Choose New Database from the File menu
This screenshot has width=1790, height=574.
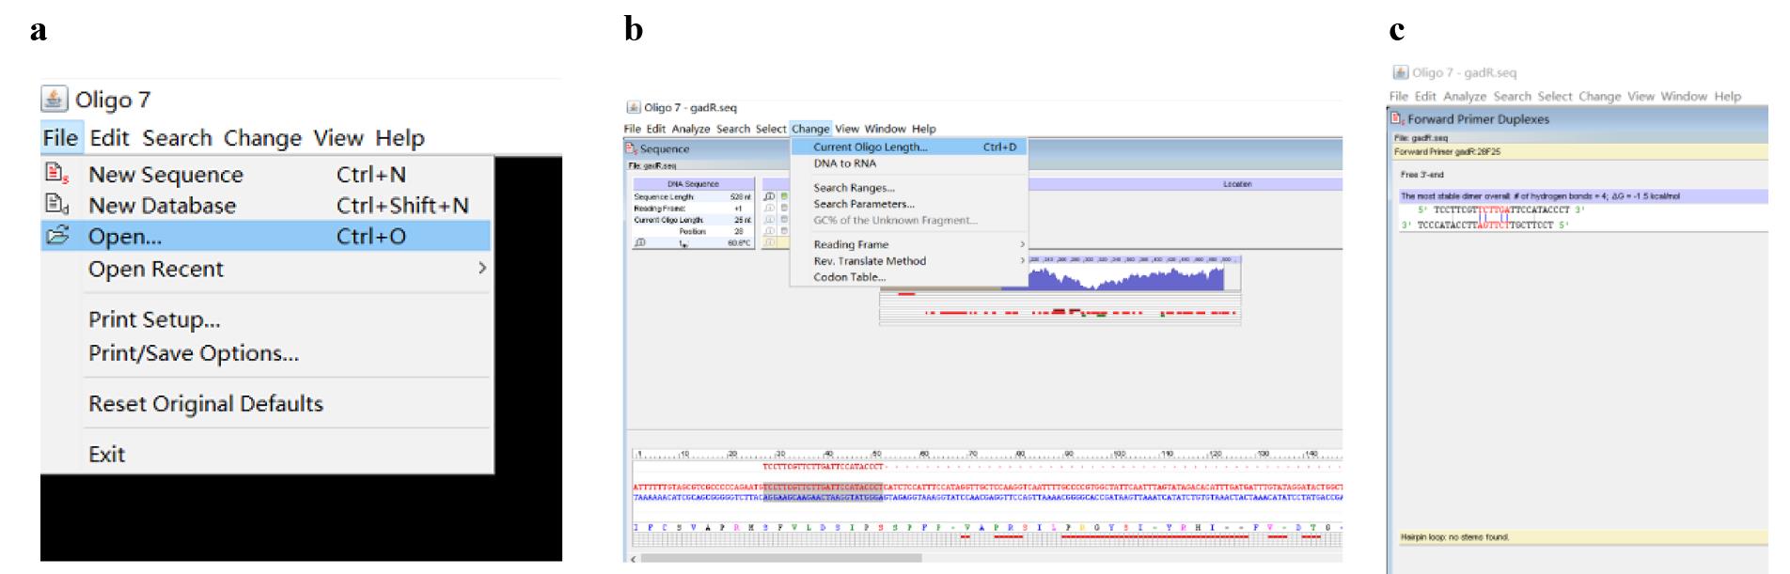[x=267, y=205]
